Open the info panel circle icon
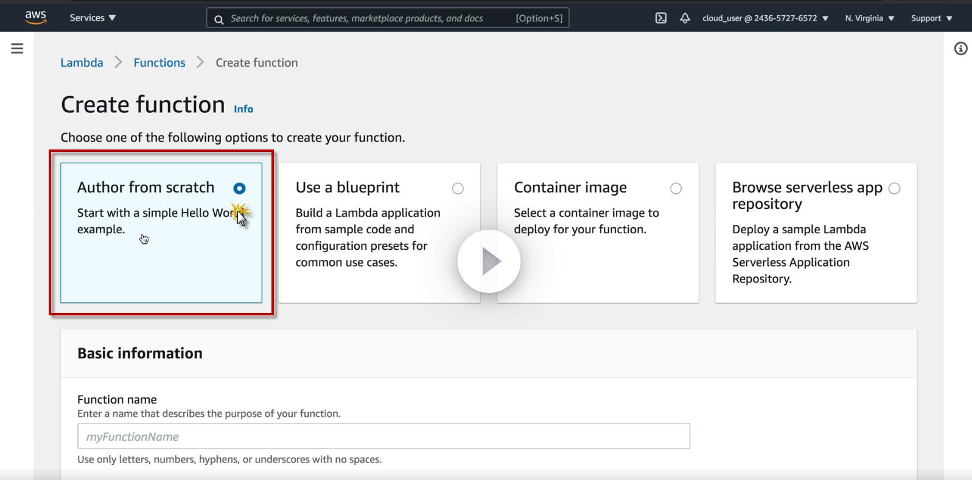972x480 pixels. coord(960,49)
